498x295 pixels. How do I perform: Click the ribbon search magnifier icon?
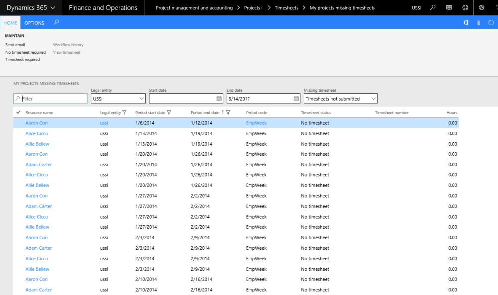[56, 22]
